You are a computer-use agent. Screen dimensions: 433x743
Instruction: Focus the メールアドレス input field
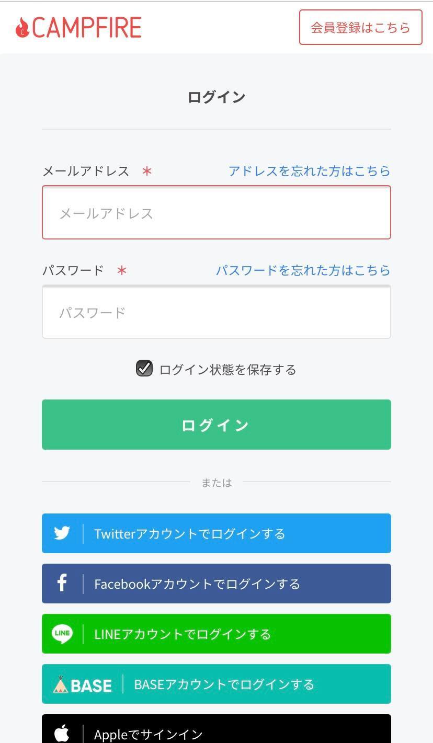pyautogui.click(x=216, y=213)
